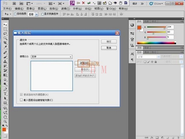Screen dimensions: 185x139
Task: Click the B value input field
Action: tap(171, 37)
